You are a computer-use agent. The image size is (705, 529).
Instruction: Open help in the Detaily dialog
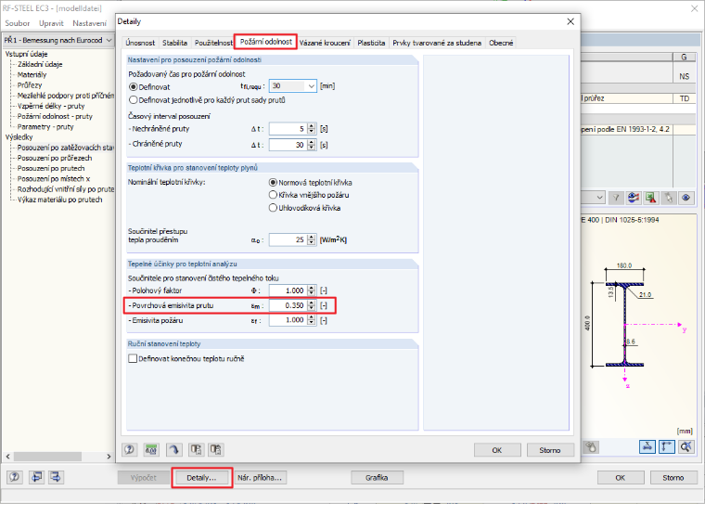pos(130,449)
